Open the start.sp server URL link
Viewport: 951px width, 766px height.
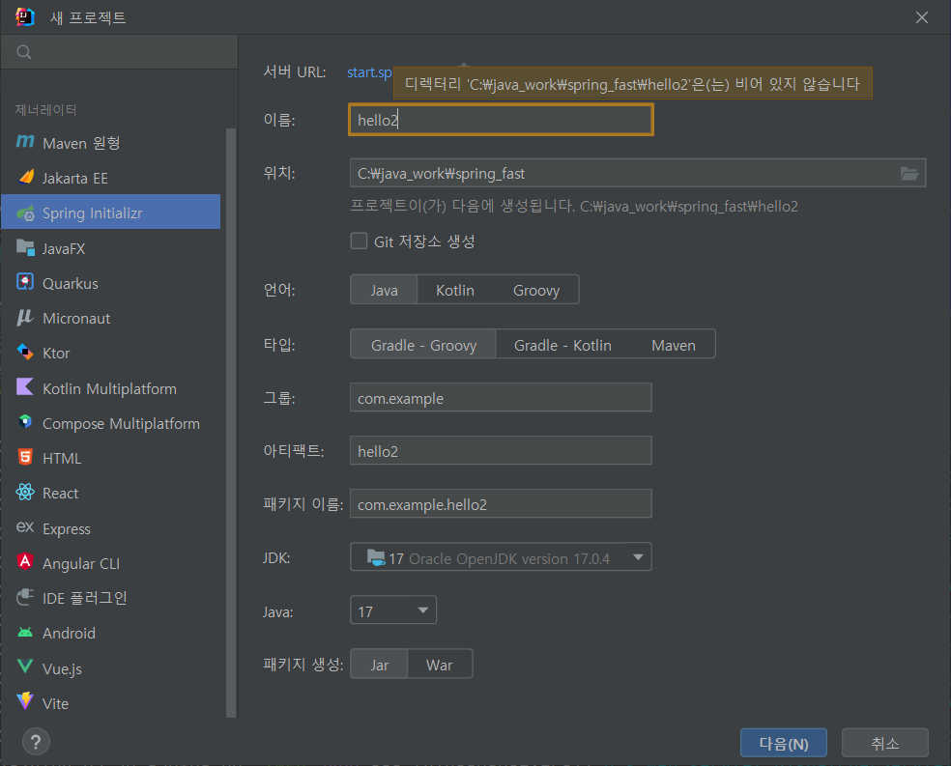(369, 72)
